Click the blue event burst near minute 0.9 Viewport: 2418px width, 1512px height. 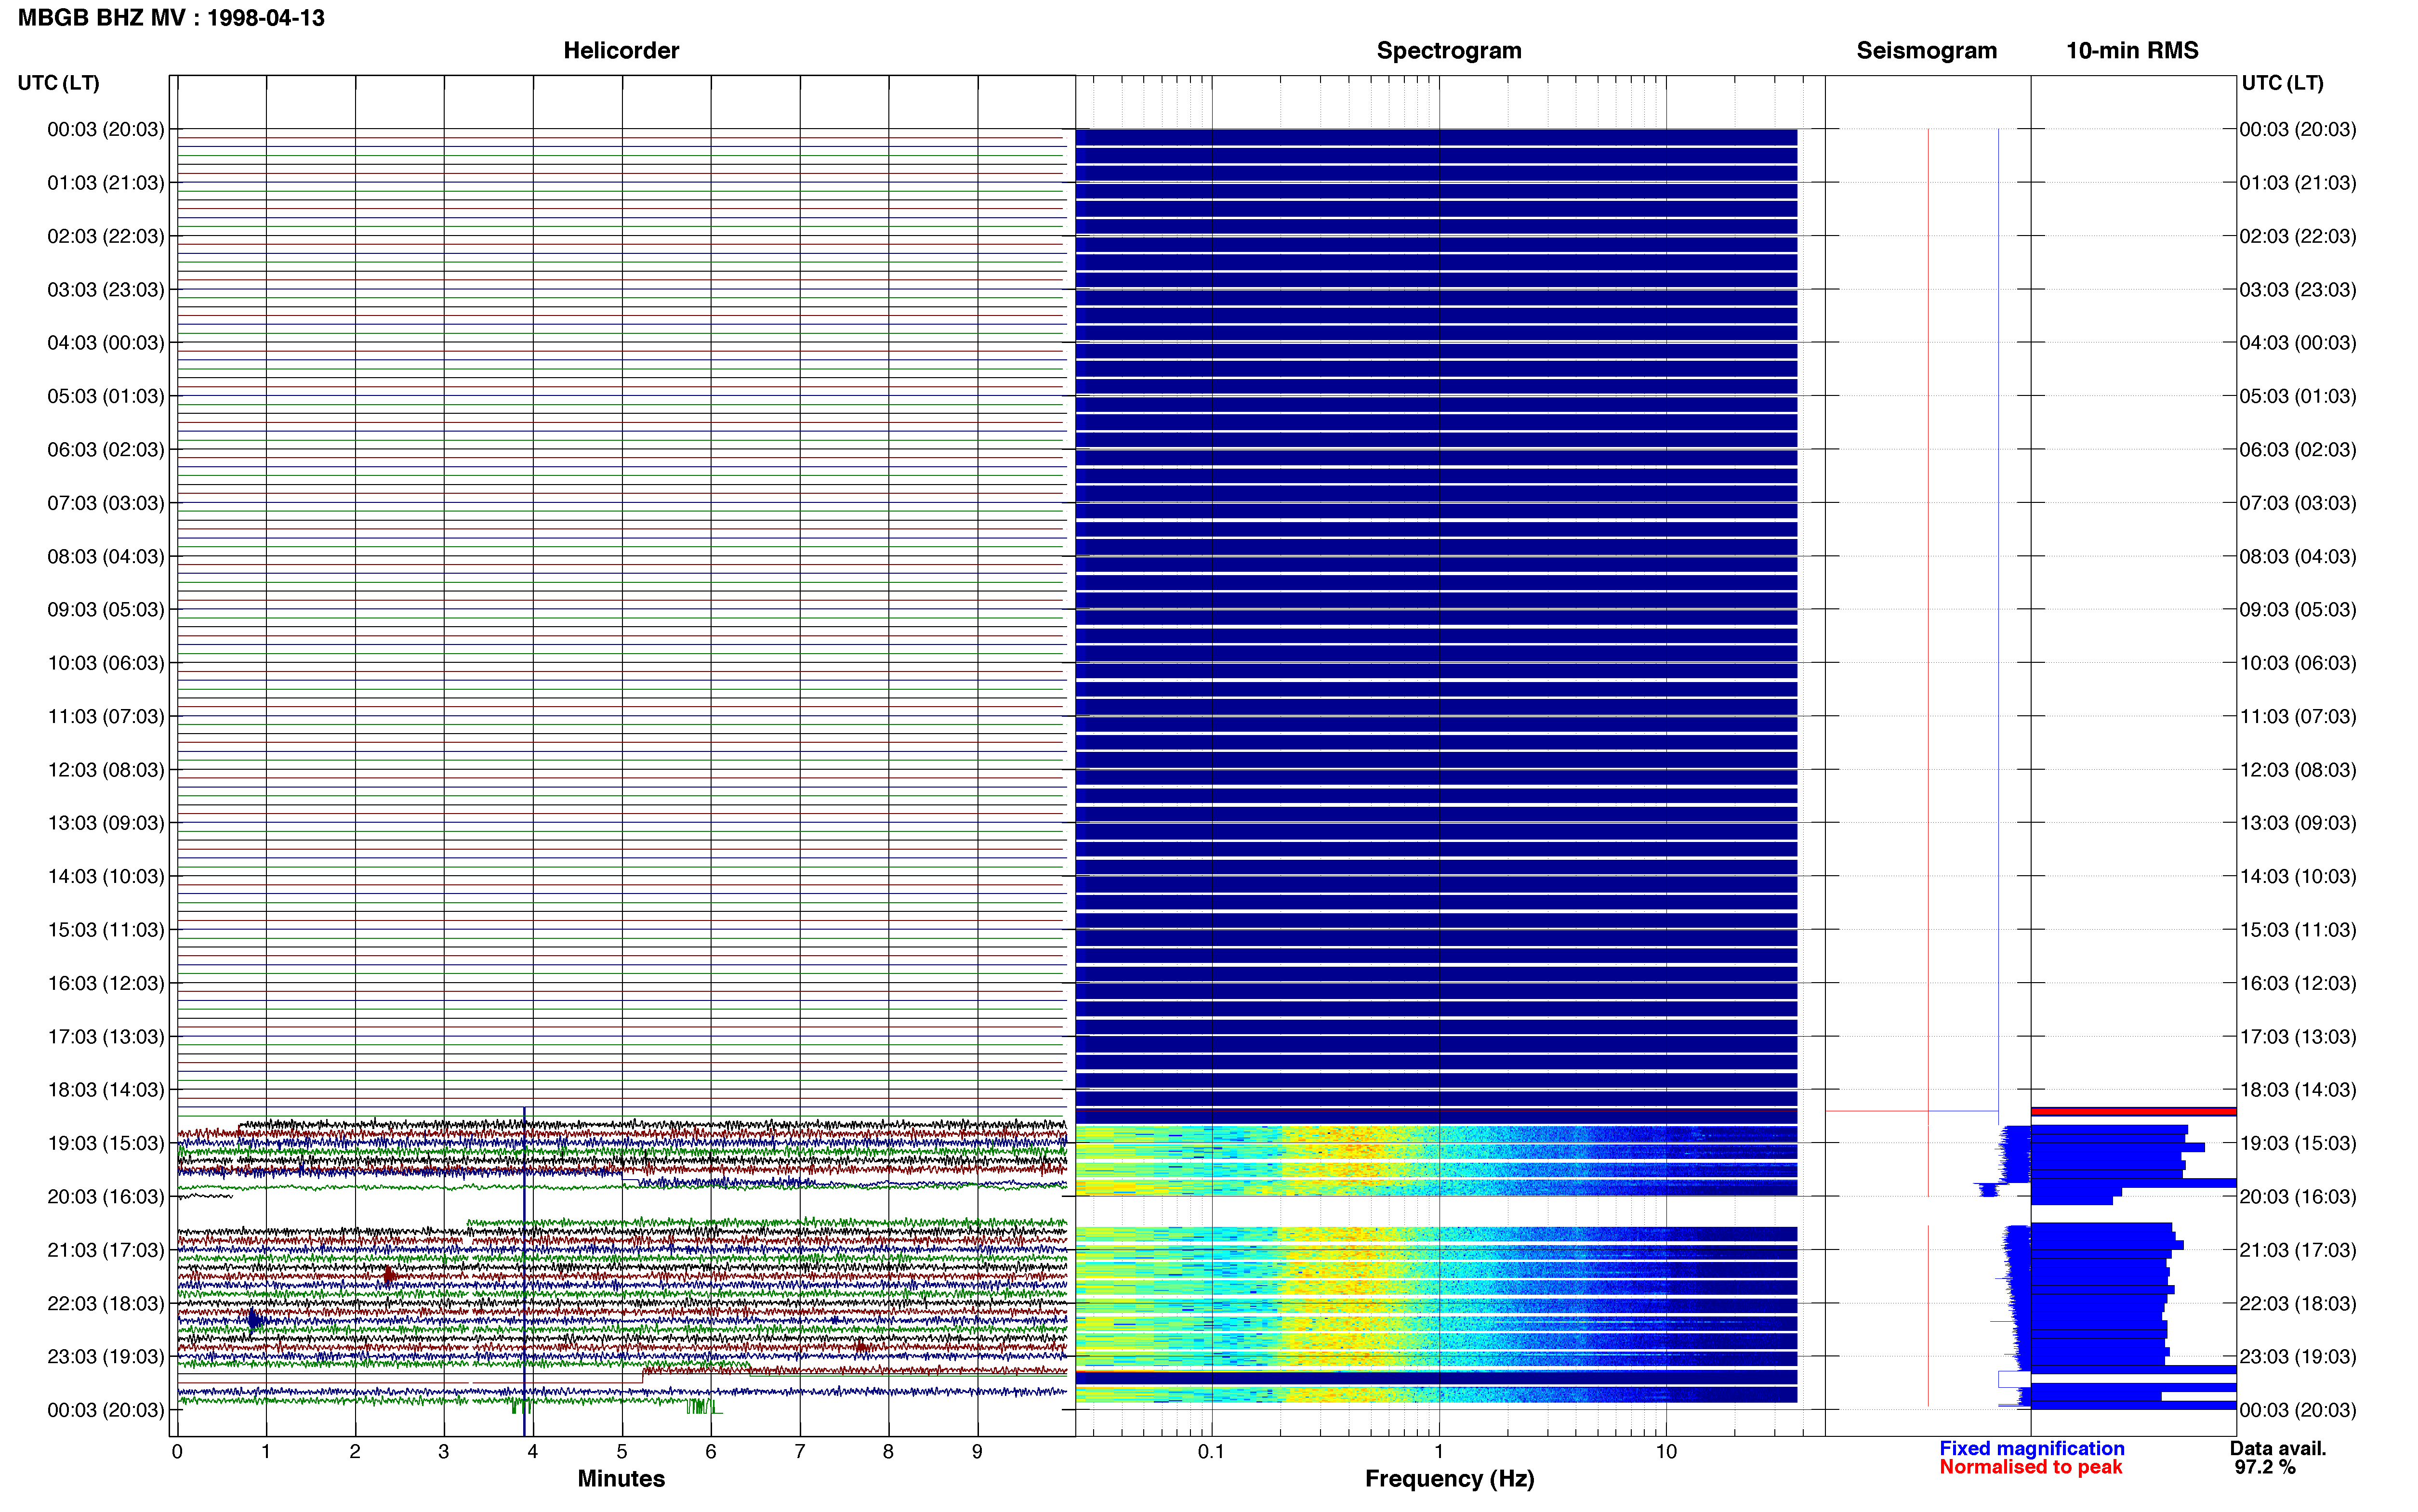(x=254, y=1320)
